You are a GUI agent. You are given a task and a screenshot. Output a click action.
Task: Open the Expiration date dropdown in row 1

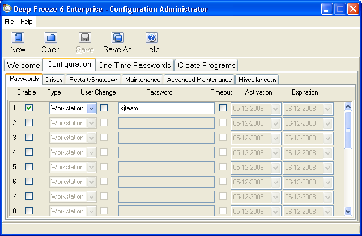click(x=327, y=109)
